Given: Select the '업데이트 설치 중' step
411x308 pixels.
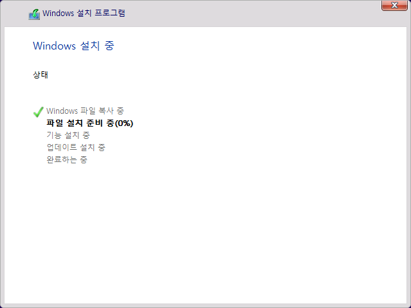Looking at the screenshot, I should [x=76, y=147].
